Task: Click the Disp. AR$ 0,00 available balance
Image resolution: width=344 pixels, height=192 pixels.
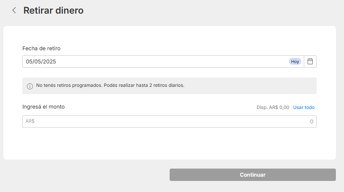Action: click(x=273, y=107)
